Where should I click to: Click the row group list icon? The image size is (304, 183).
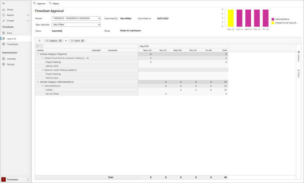pyautogui.click(x=39, y=41)
